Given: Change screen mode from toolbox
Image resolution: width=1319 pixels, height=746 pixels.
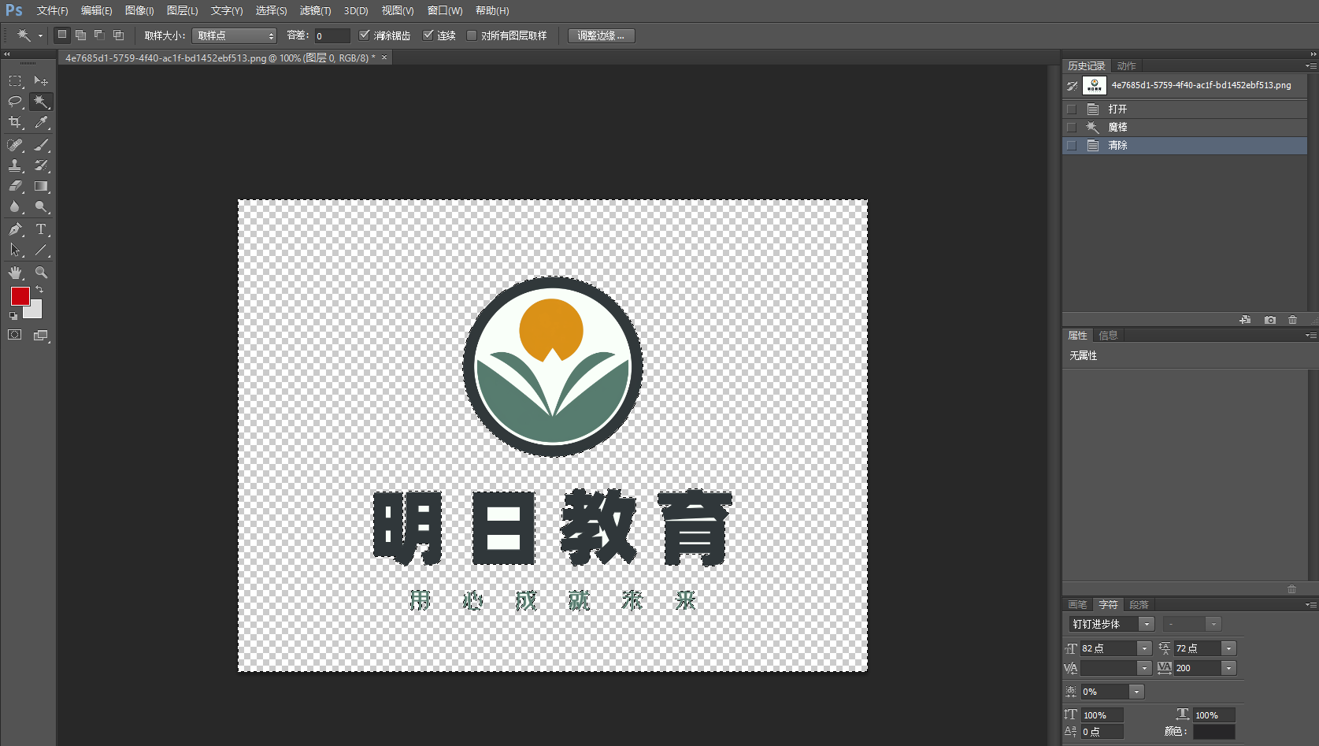Looking at the screenshot, I should [41, 336].
